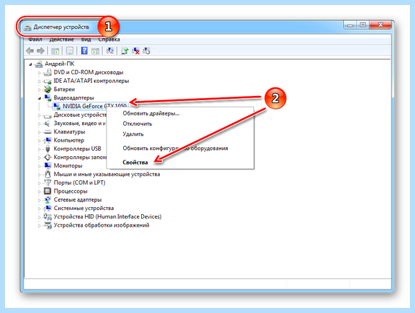Click the chip icon next to Процессоры

[48, 191]
